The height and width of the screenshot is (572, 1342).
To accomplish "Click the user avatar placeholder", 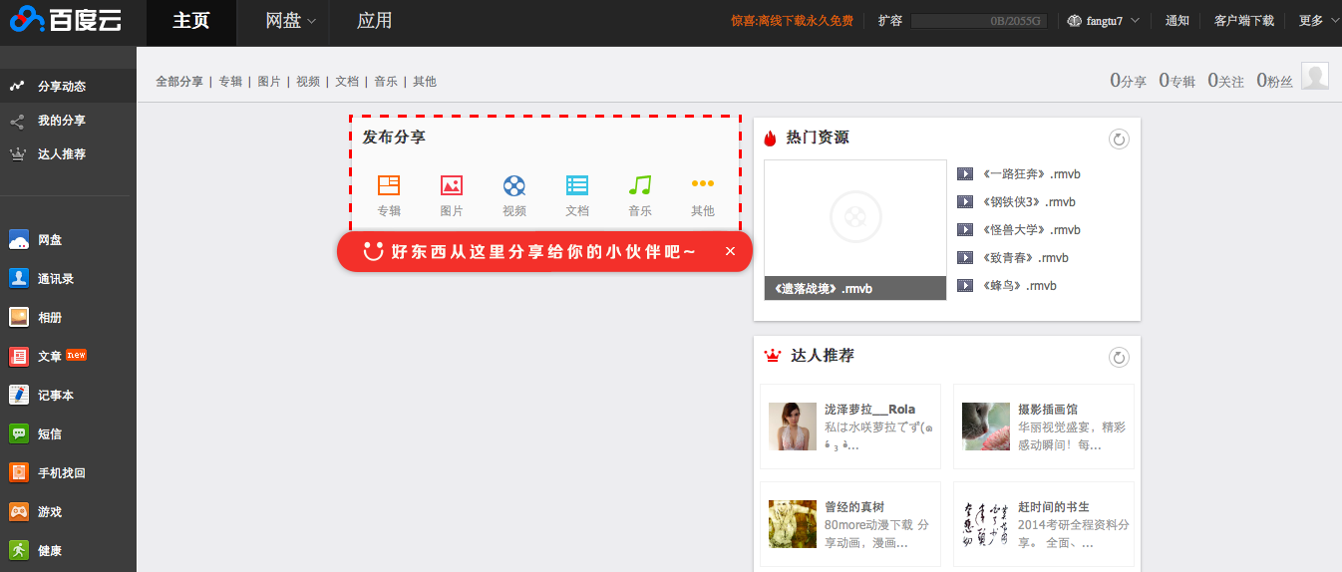I will [1315, 76].
